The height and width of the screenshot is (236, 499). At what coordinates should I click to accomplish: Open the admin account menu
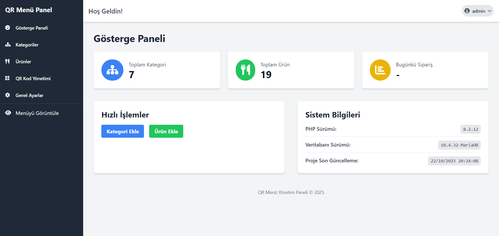(x=478, y=11)
